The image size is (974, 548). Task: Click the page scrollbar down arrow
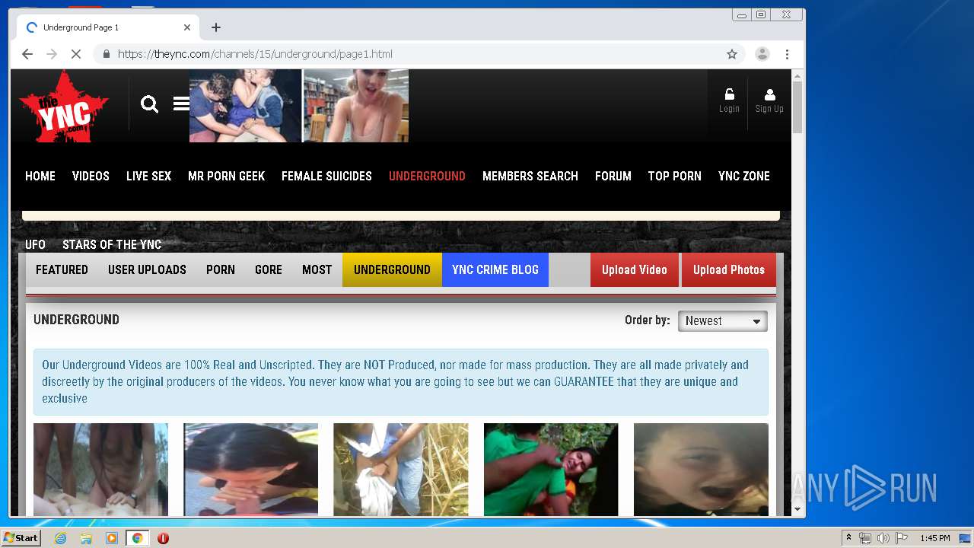(797, 509)
